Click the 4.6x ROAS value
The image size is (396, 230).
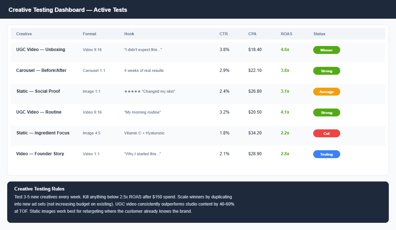coord(285,50)
